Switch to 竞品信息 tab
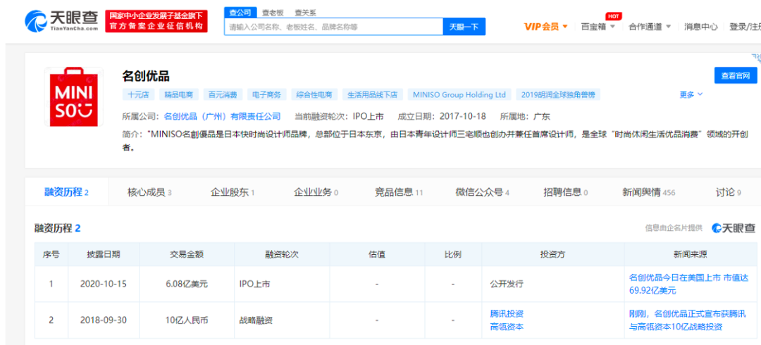Viewport: 761px width, 345px height. (x=398, y=192)
